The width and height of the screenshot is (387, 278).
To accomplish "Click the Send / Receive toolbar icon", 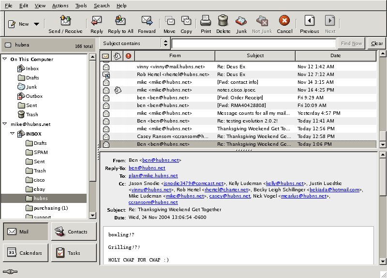I will coord(65,21).
